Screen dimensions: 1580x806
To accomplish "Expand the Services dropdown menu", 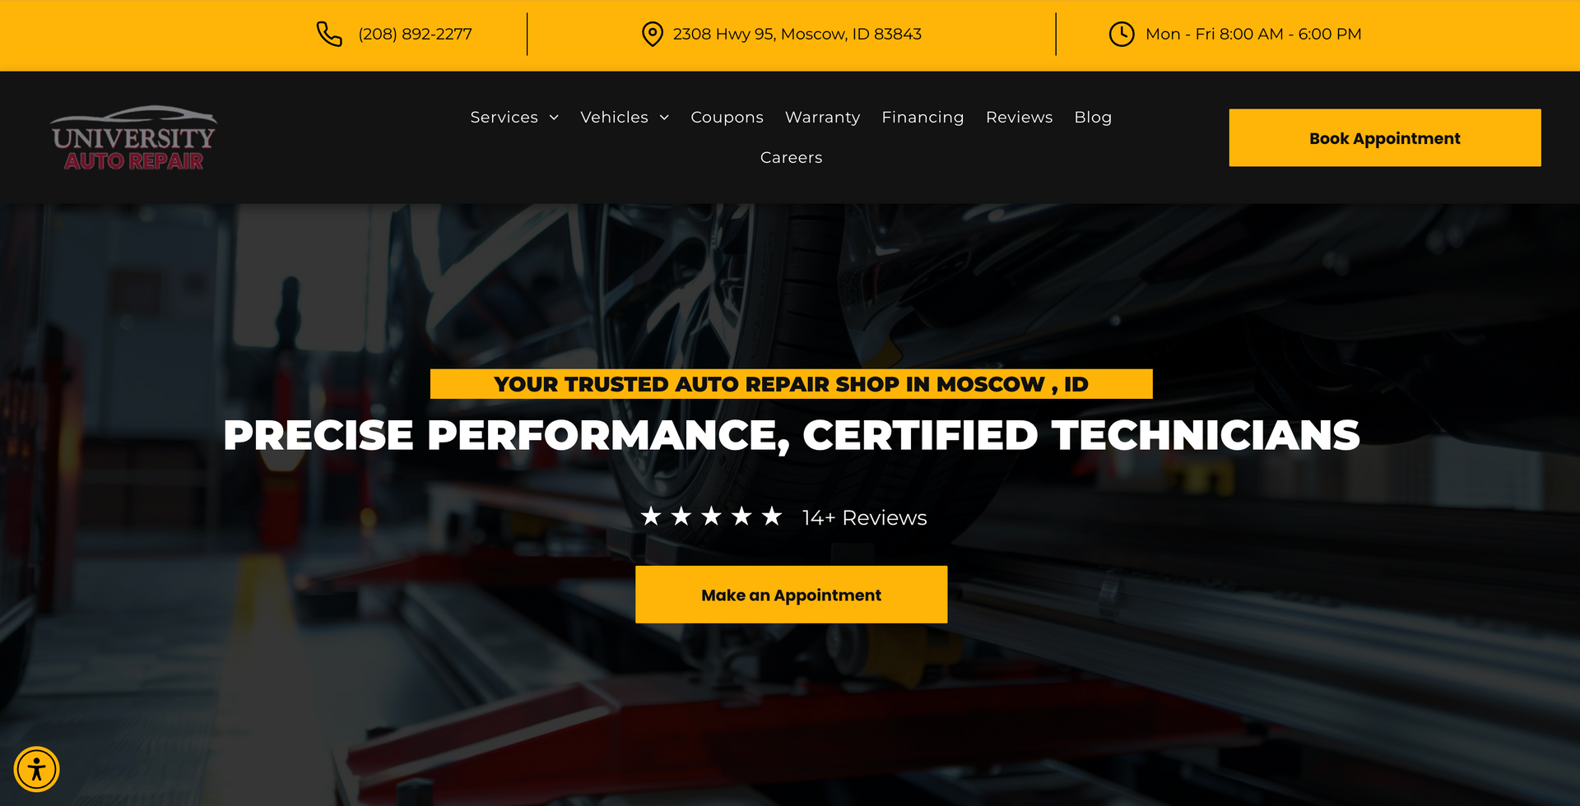I will 504,117.
